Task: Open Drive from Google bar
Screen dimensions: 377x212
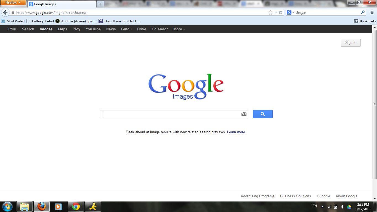Action: pos(142,29)
